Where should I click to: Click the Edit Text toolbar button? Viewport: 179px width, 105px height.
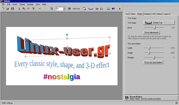(77, 9)
